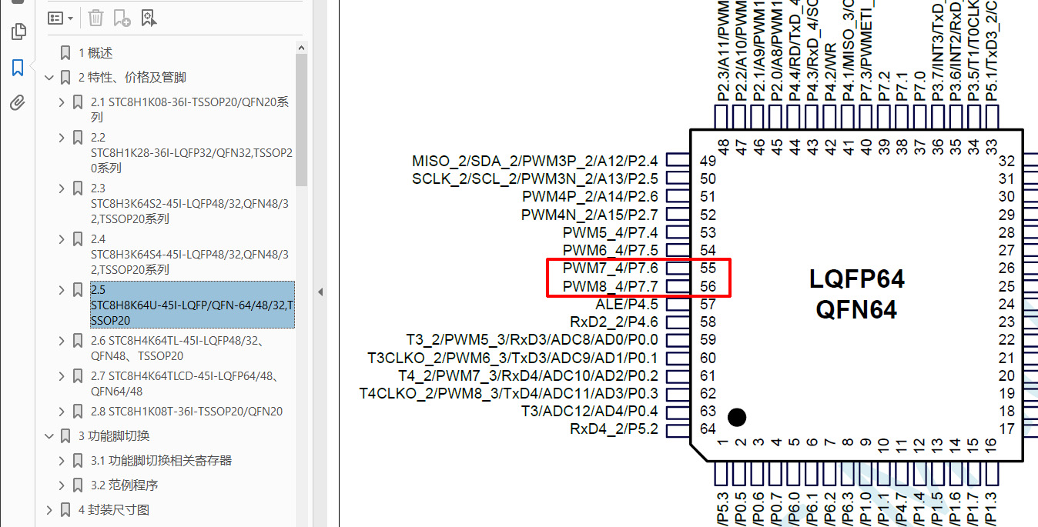Click the bookmark icon beside 4 封装尺寸图

tap(65, 510)
